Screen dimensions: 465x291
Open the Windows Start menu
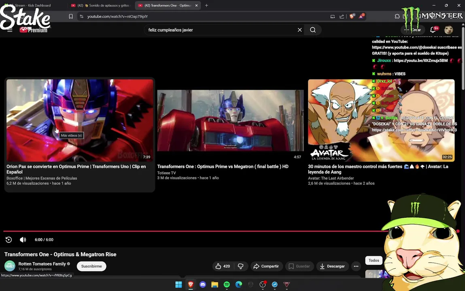pyautogui.click(x=178, y=285)
